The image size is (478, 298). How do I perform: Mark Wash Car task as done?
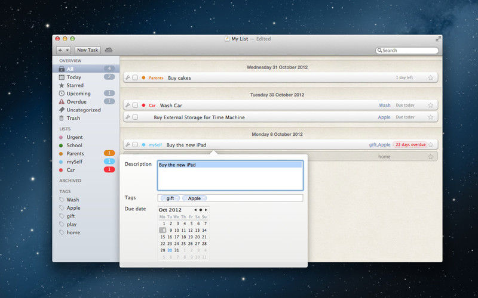pyautogui.click(x=135, y=105)
